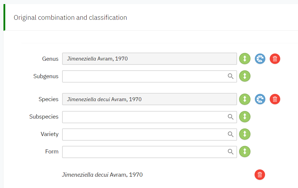Click the green reorder handle beside Subspecies
This screenshot has height=188, width=298.
coord(245,117)
